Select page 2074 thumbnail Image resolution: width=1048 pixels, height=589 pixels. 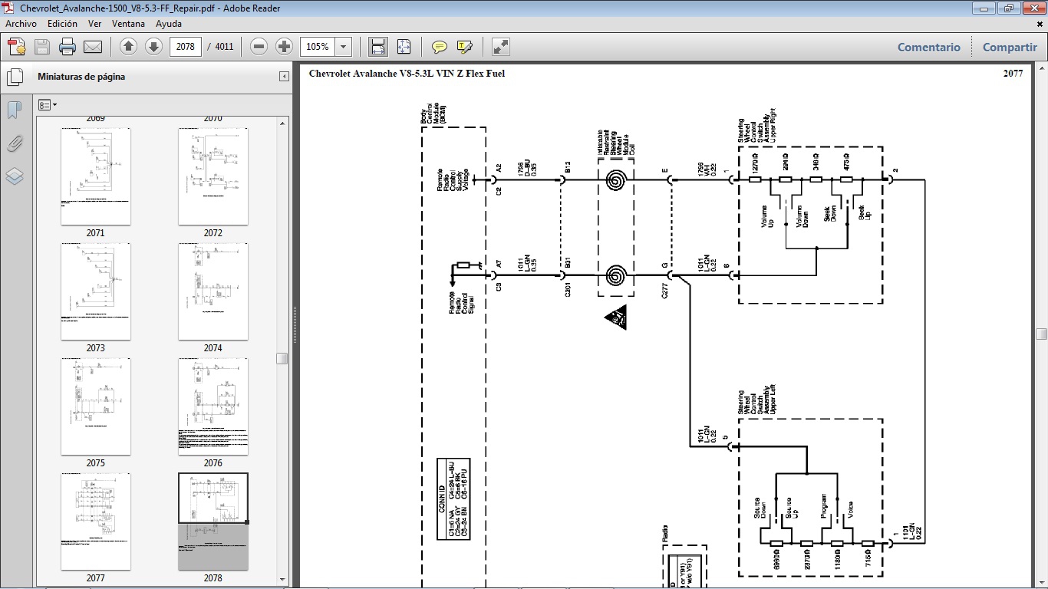pos(213,291)
